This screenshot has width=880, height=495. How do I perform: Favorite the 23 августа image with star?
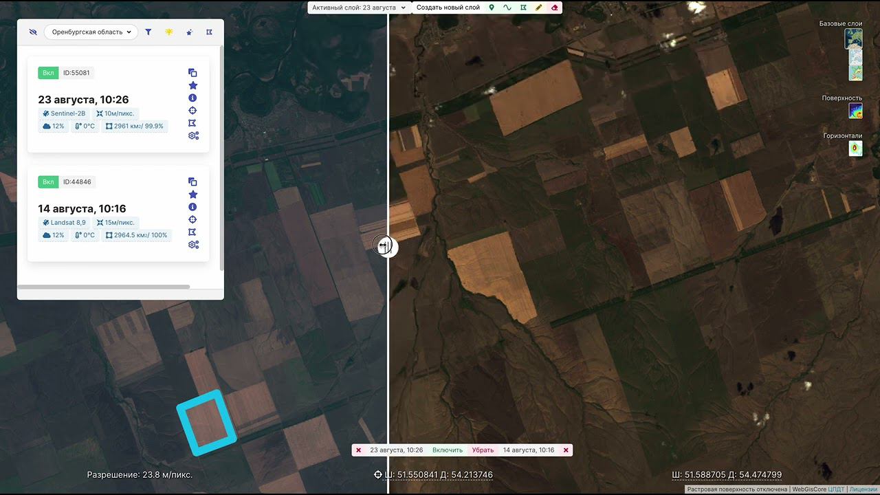click(x=193, y=85)
